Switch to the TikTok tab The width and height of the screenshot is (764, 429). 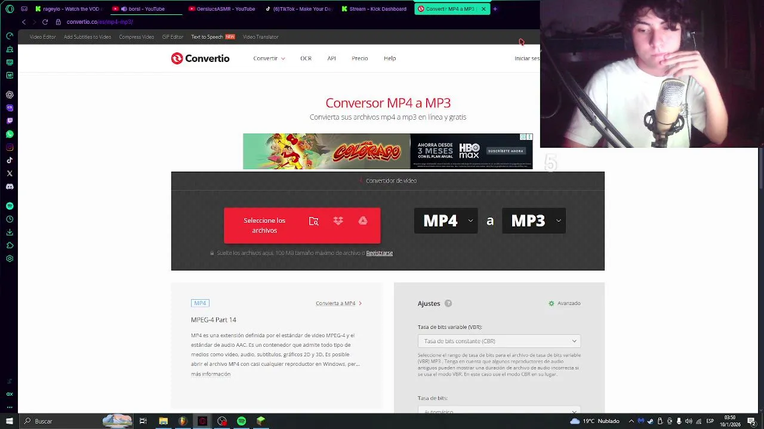pyautogui.click(x=299, y=9)
